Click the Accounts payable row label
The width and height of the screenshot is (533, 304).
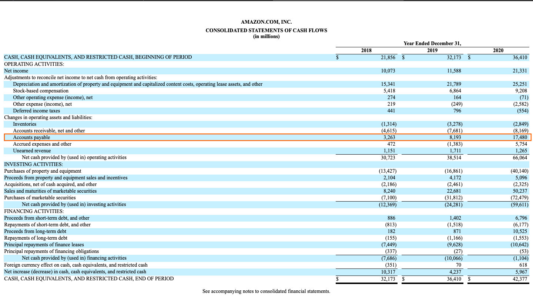(31, 138)
